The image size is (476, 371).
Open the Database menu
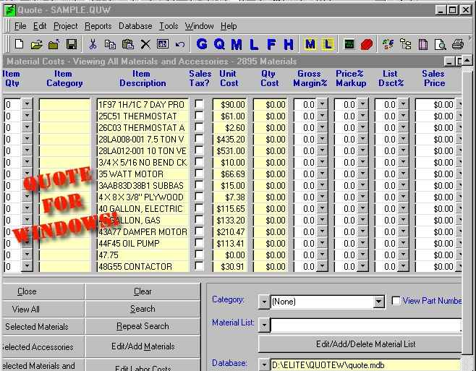(x=135, y=26)
